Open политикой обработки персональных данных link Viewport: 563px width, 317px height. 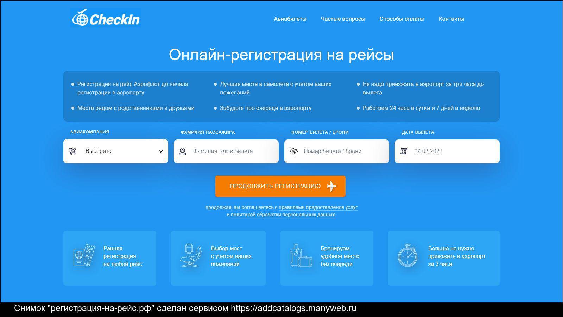tap(283, 215)
